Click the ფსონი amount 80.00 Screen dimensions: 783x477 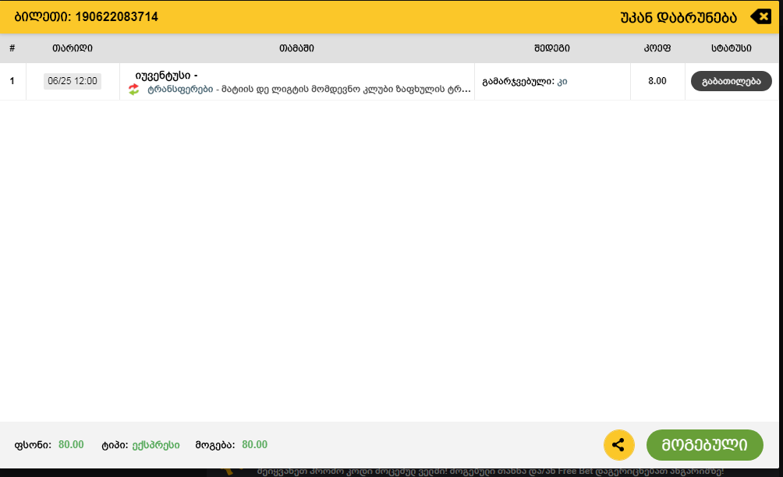coord(71,445)
